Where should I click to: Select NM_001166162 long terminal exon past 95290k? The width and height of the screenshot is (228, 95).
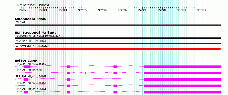pyautogui.click(x=182, y=79)
